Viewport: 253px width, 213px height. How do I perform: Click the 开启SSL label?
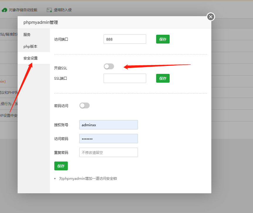coord(60,68)
